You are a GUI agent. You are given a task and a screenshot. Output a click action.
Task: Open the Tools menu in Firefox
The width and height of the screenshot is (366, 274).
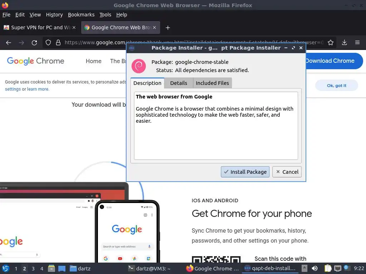105,15
